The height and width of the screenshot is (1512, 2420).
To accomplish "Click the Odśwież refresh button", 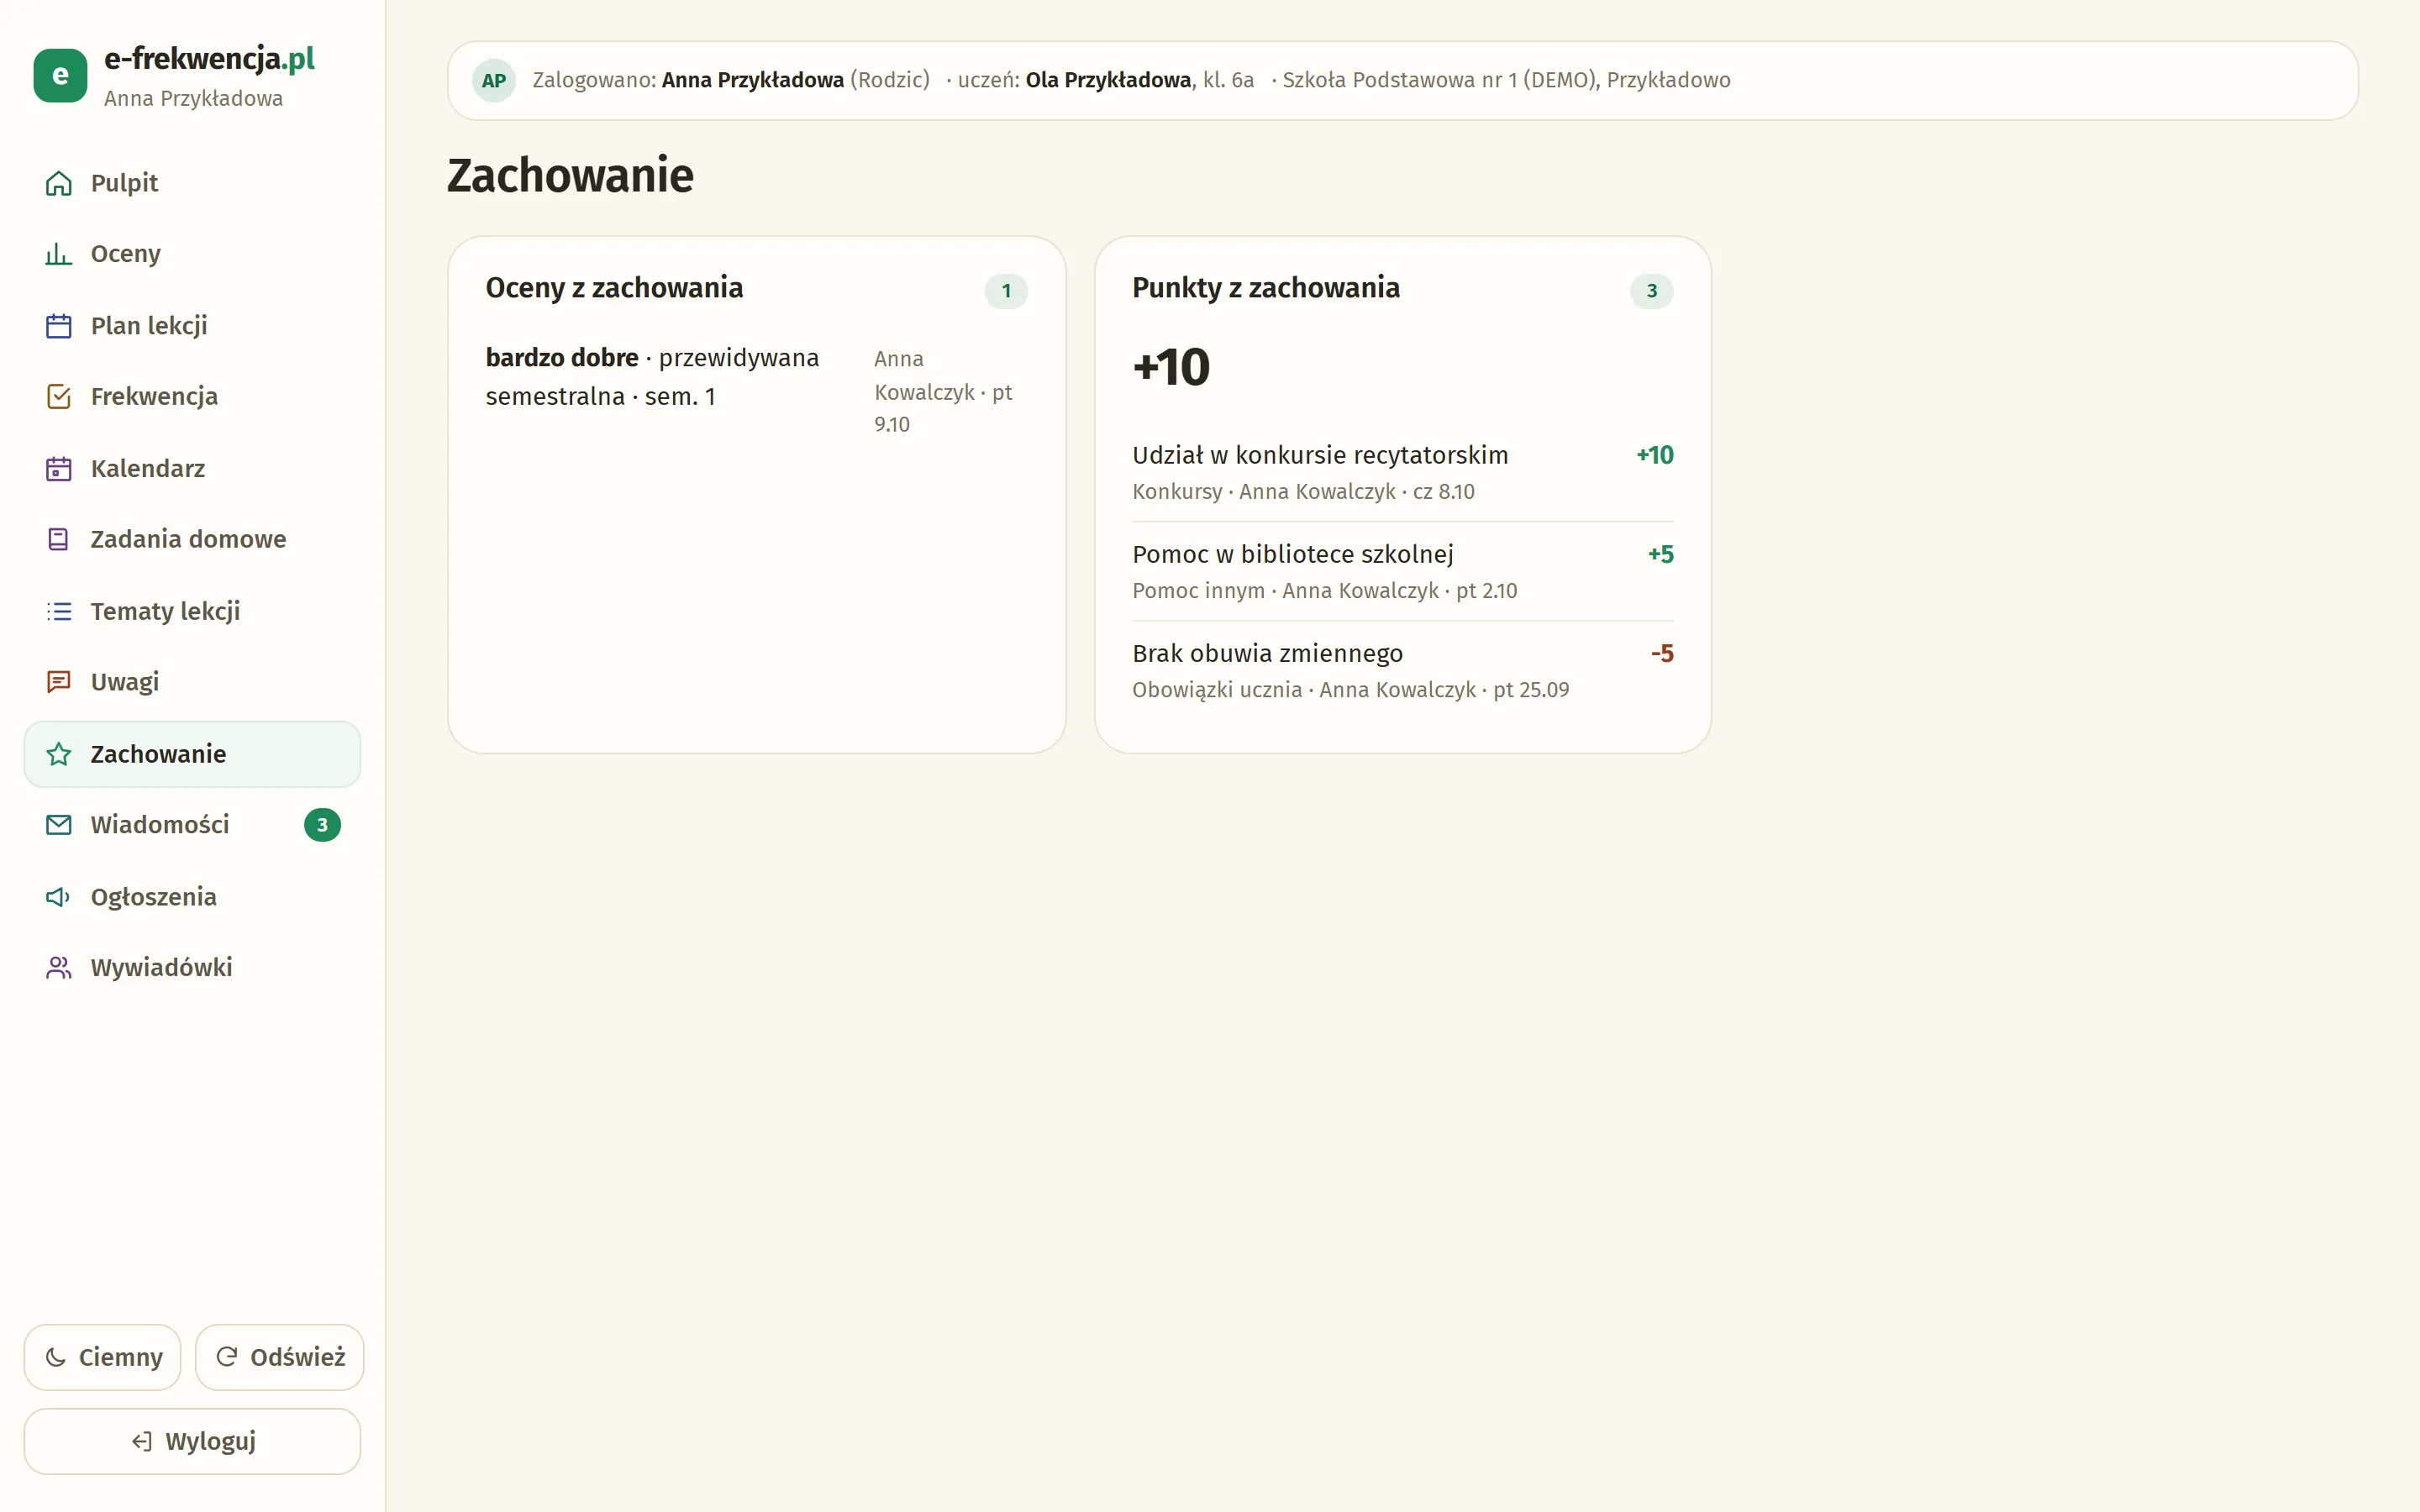I will tap(280, 1357).
